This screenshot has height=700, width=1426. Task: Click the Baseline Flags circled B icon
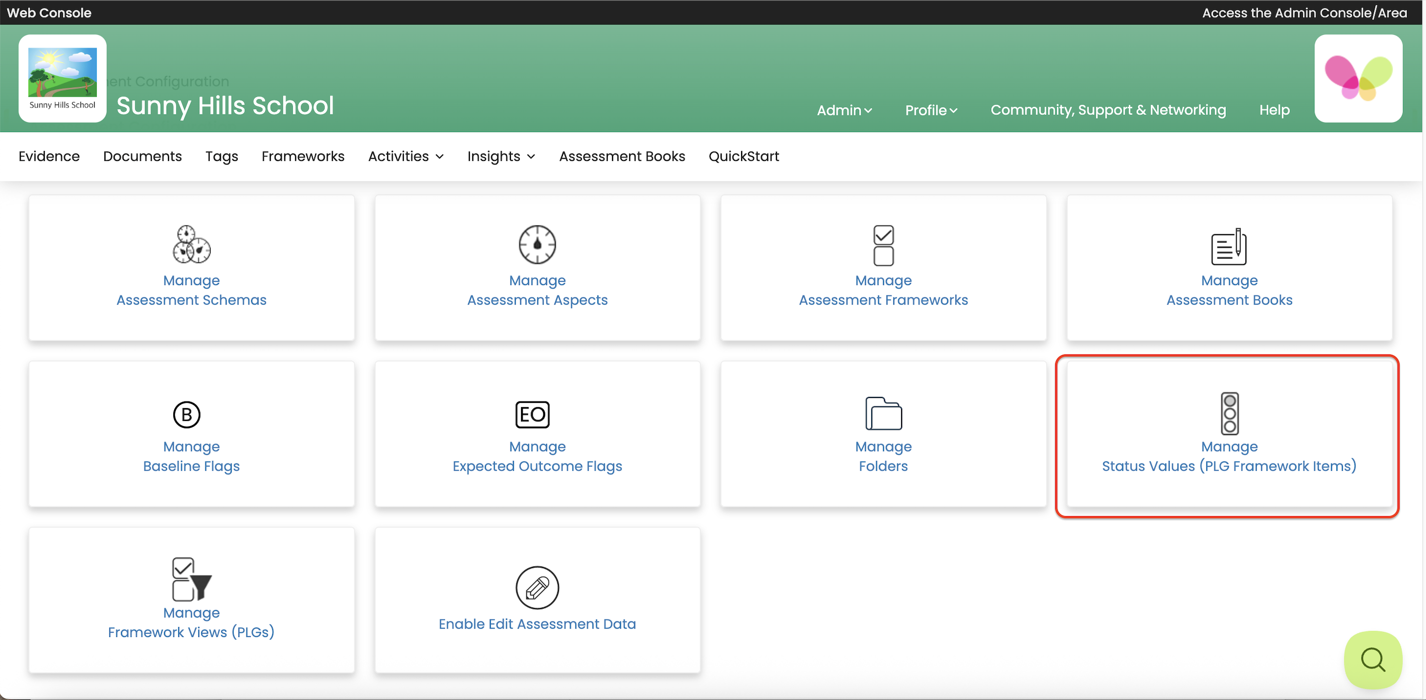click(x=187, y=414)
